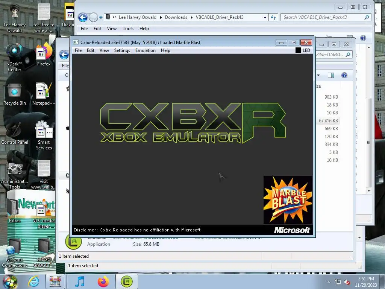Screen dimensions: 385x289
Task: Show hidden system tray icons arrow
Action: [329, 282]
